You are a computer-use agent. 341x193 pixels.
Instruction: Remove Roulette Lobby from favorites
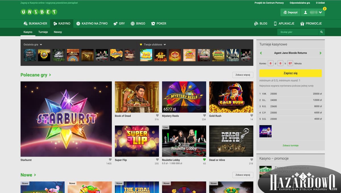click(204, 160)
